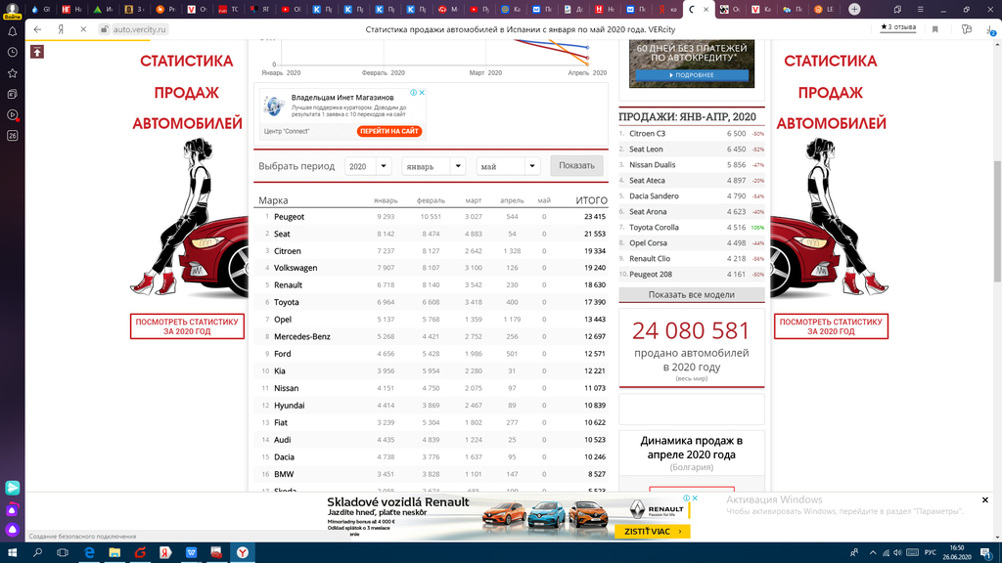Expand the 2020 year dropdown

click(368, 166)
